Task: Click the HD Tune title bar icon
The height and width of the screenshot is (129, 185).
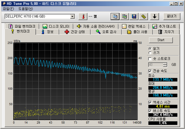Action: [4, 4]
